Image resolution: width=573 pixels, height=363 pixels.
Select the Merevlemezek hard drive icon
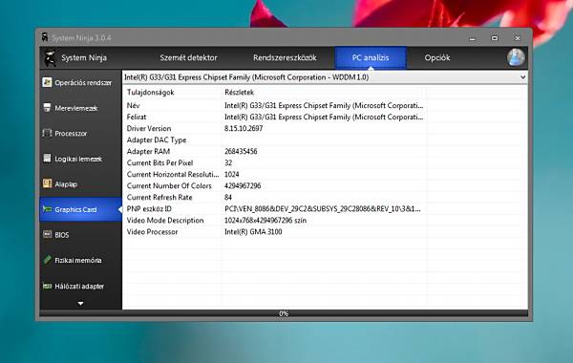pos(47,108)
